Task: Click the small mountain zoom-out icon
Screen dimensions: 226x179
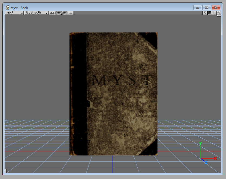Action: 71,13
